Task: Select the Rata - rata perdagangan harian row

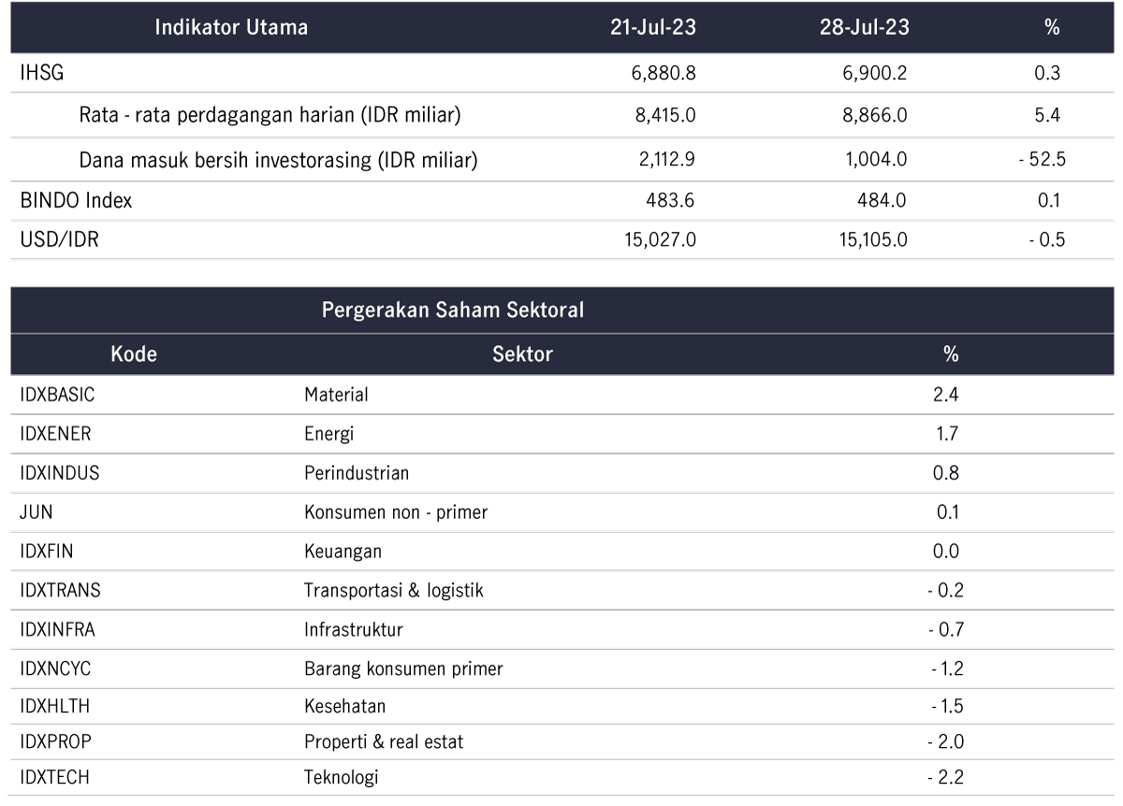Action: (561, 117)
